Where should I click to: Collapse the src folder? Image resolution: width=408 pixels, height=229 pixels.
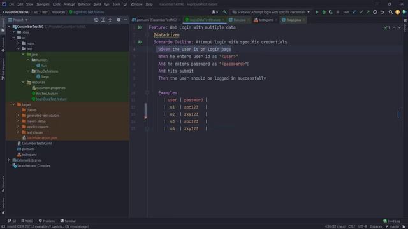coord(14,38)
